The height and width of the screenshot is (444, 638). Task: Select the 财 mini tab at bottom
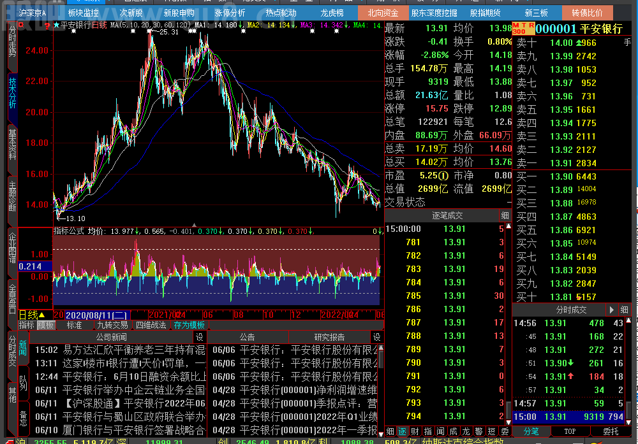pos(415,431)
